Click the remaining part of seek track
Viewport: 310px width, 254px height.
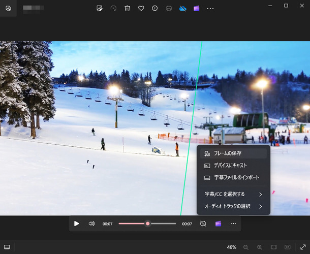163,224
